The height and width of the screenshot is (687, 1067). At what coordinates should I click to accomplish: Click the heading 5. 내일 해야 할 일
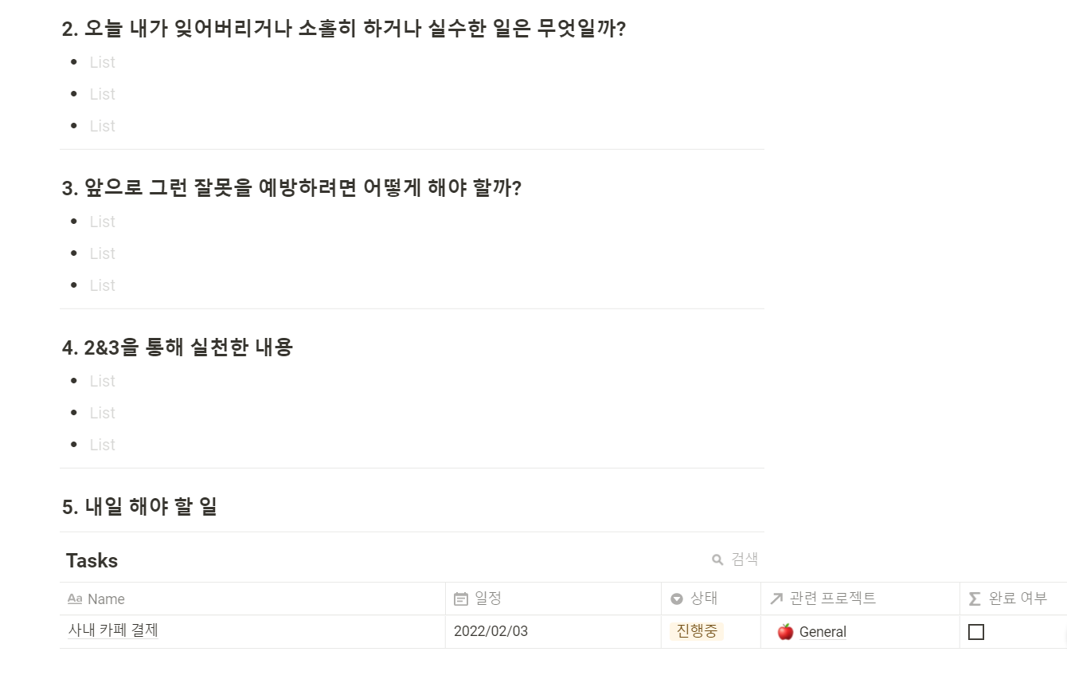139,506
